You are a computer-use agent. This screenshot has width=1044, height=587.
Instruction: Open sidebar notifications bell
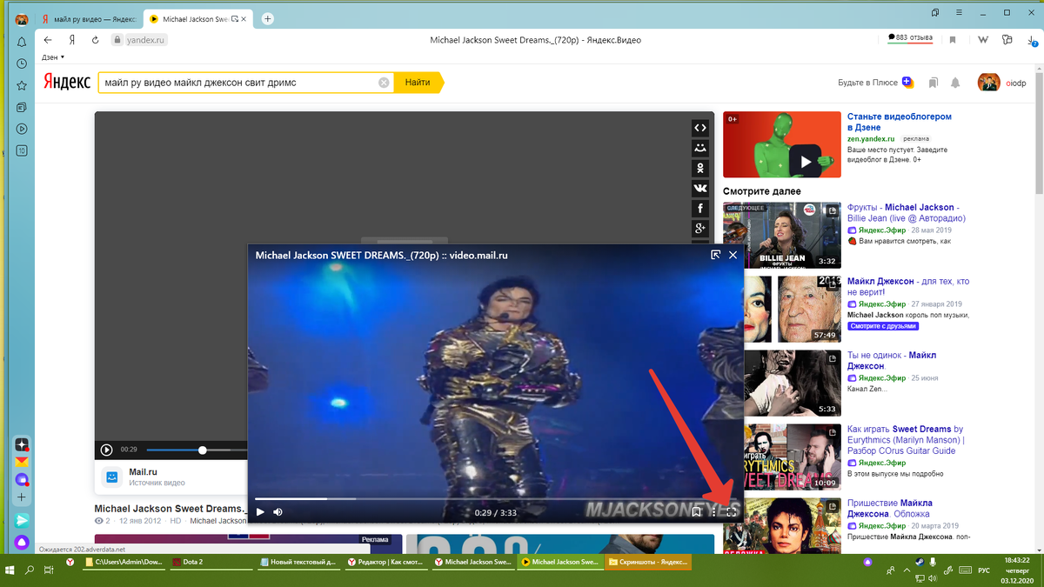tap(22, 42)
